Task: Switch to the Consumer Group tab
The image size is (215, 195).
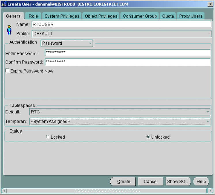Action: pos(140,16)
